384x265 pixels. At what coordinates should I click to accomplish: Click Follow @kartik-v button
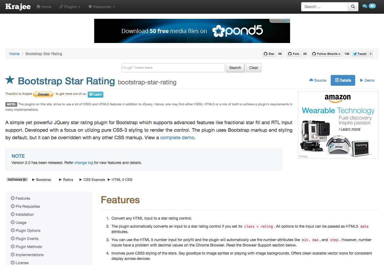(326, 54)
